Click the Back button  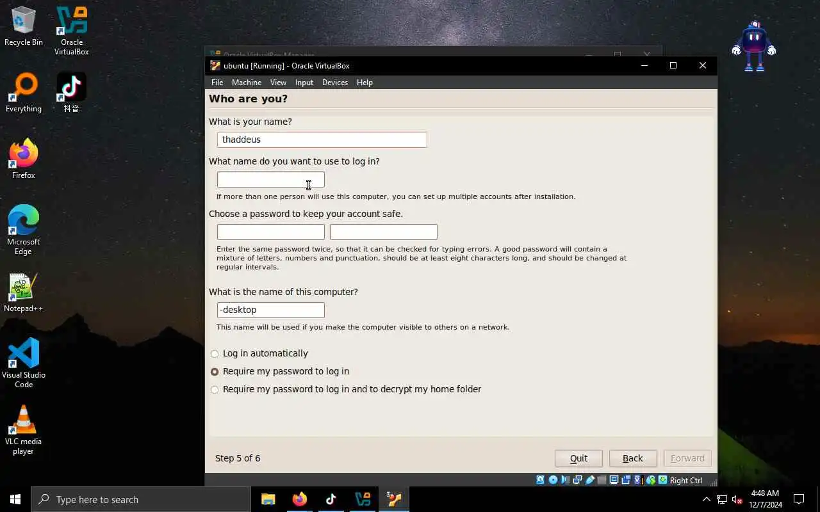point(633,458)
